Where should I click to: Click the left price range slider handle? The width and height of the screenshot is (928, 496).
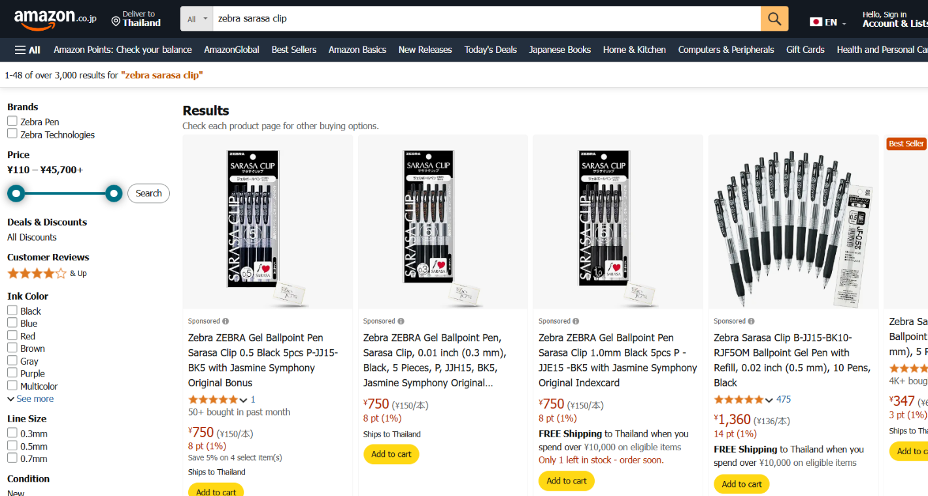coord(16,193)
